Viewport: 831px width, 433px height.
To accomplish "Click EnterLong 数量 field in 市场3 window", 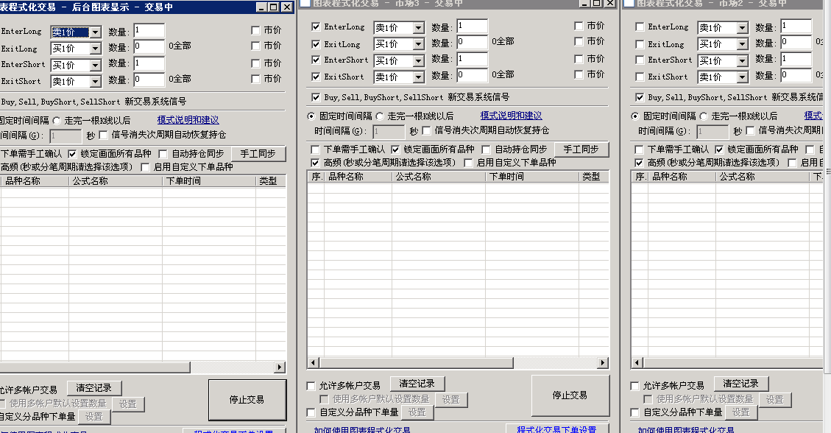I will coord(471,27).
